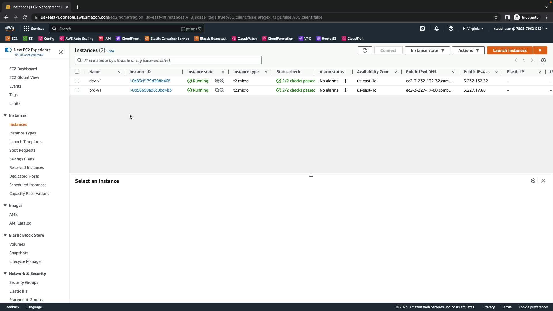Add alarm plus icon for dev-v1
Image resolution: width=553 pixels, height=311 pixels.
click(346, 81)
